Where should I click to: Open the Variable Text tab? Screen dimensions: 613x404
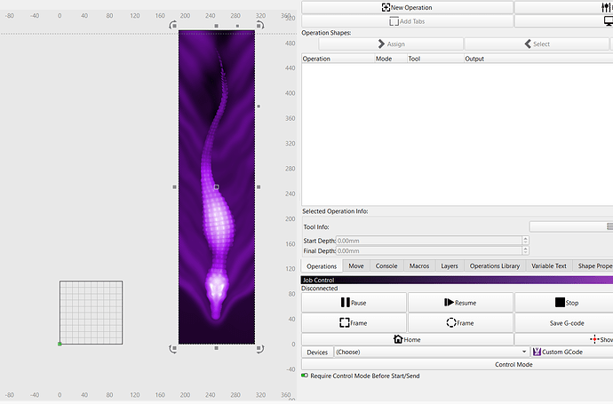pyautogui.click(x=548, y=266)
